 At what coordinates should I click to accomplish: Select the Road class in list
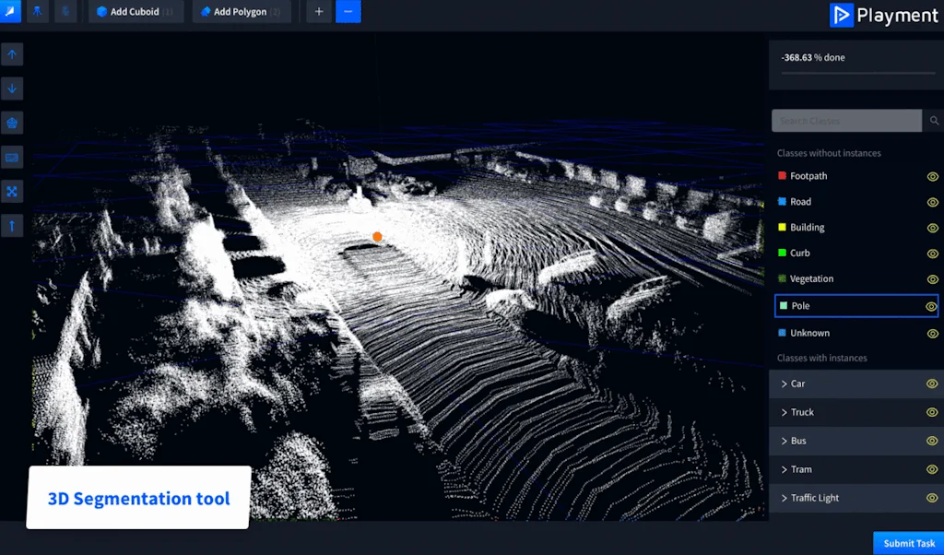[800, 202]
